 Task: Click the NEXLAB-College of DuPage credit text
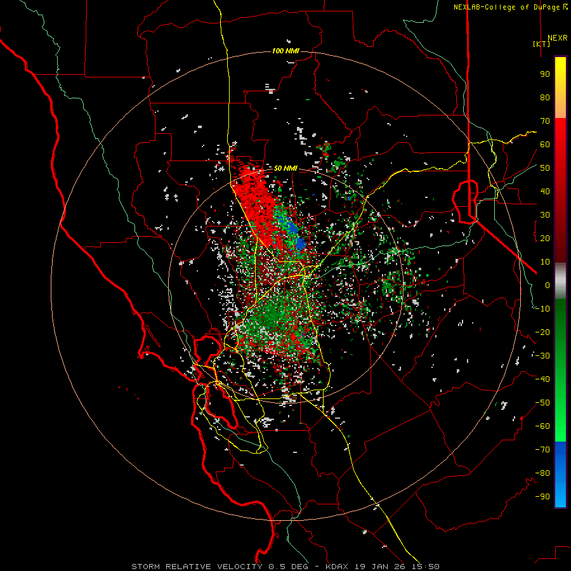(510, 7)
